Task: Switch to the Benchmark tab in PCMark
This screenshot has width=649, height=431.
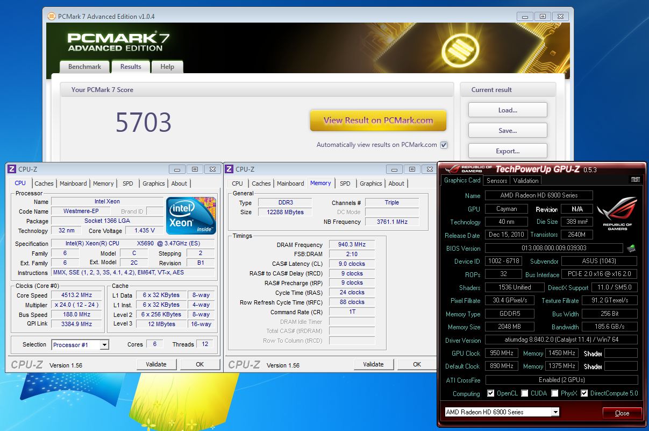Action: [x=84, y=67]
